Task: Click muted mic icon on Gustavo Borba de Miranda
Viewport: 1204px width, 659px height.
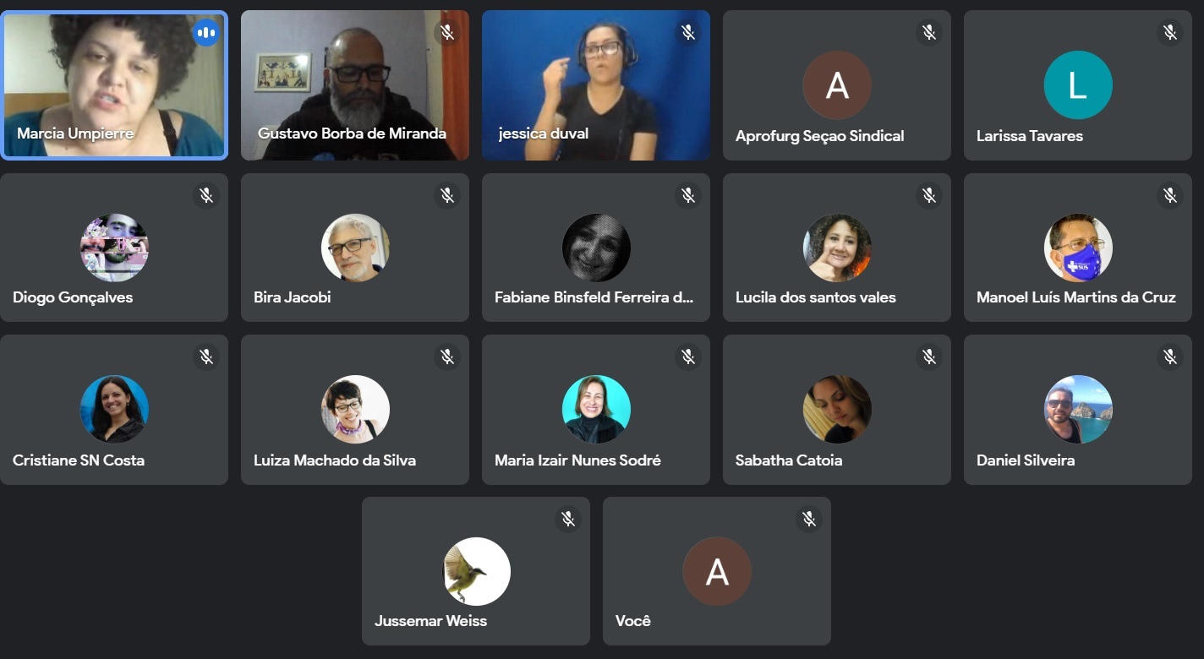Action: pyautogui.click(x=447, y=33)
